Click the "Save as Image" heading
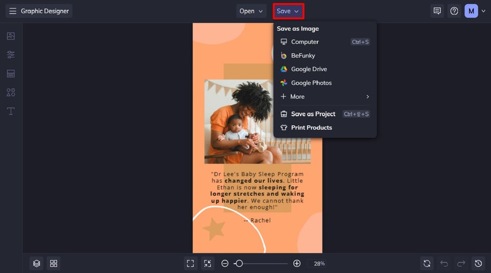Image resolution: width=491 pixels, height=273 pixels. click(x=298, y=29)
